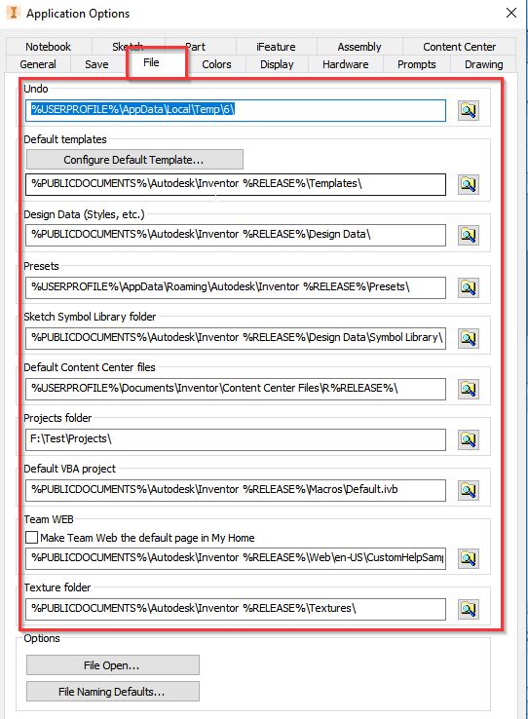528x719 pixels.
Task: Select the File tab
Action: [x=152, y=62]
